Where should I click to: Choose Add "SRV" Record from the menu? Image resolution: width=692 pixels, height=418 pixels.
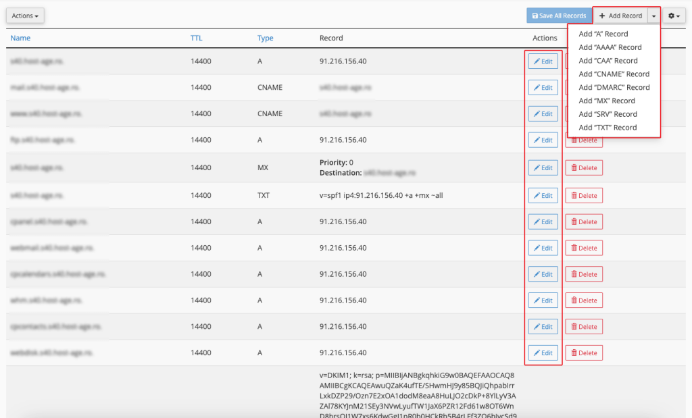coord(608,113)
